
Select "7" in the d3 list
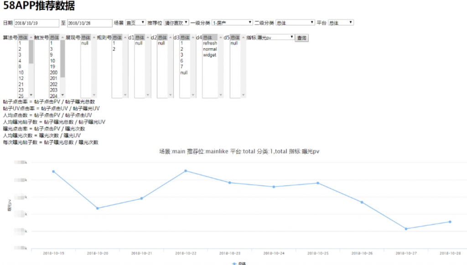click(x=182, y=66)
